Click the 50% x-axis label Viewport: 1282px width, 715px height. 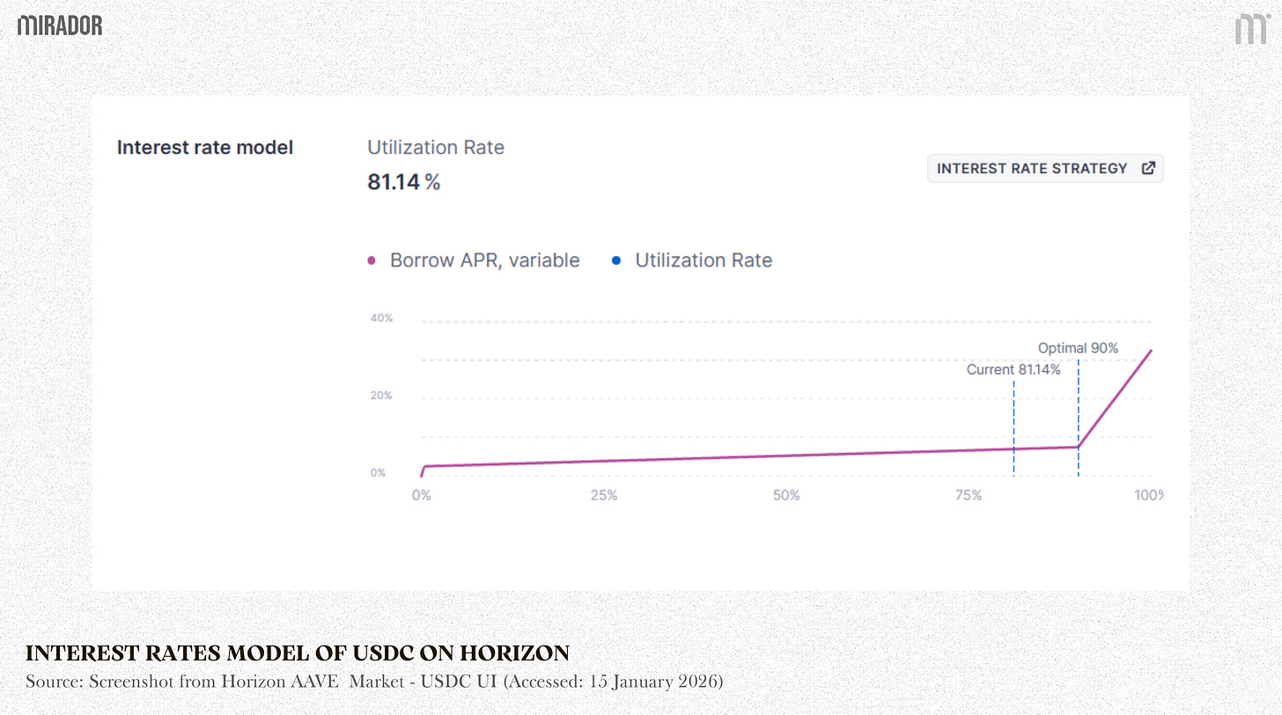pos(786,495)
